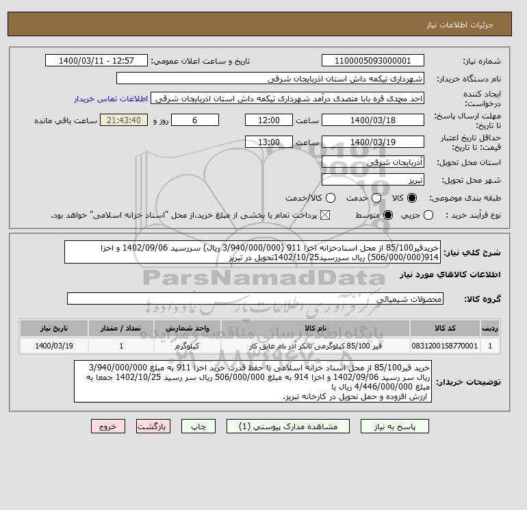The height and width of the screenshot is (510, 527).
Task: Click the response deadline date 1400/03/18
Action: [x=373, y=120]
